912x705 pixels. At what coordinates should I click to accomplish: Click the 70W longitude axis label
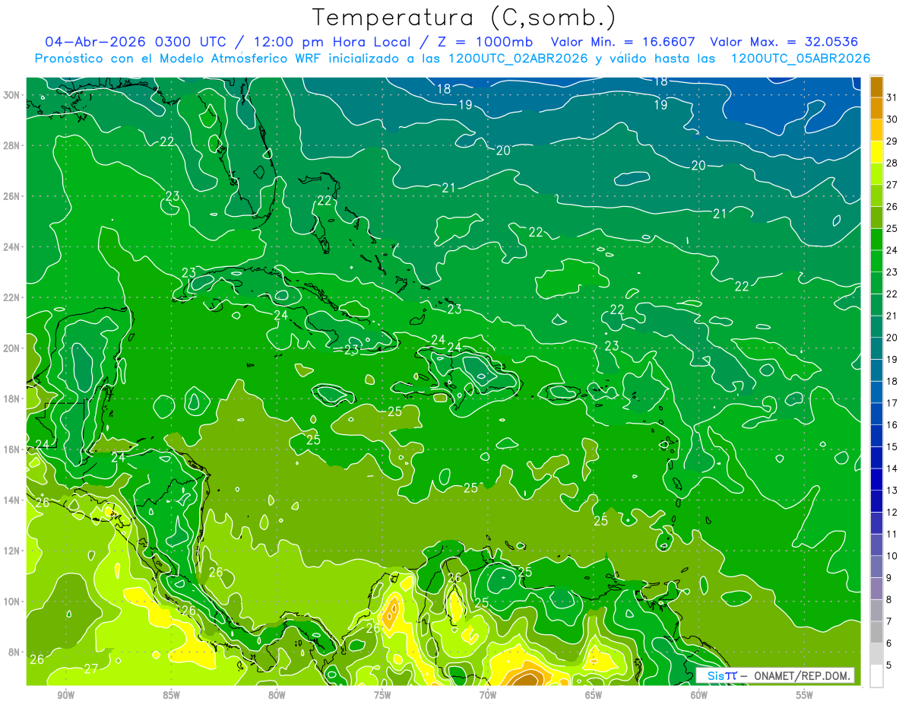[487, 695]
